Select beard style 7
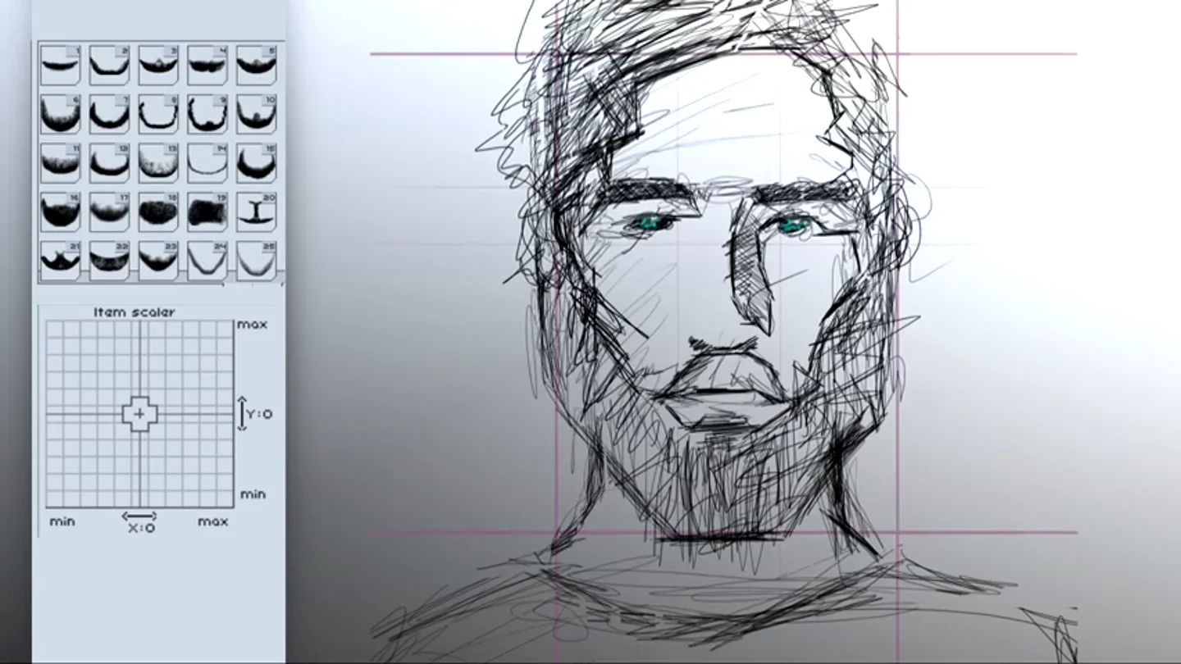This screenshot has height=664, width=1181. tap(109, 114)
